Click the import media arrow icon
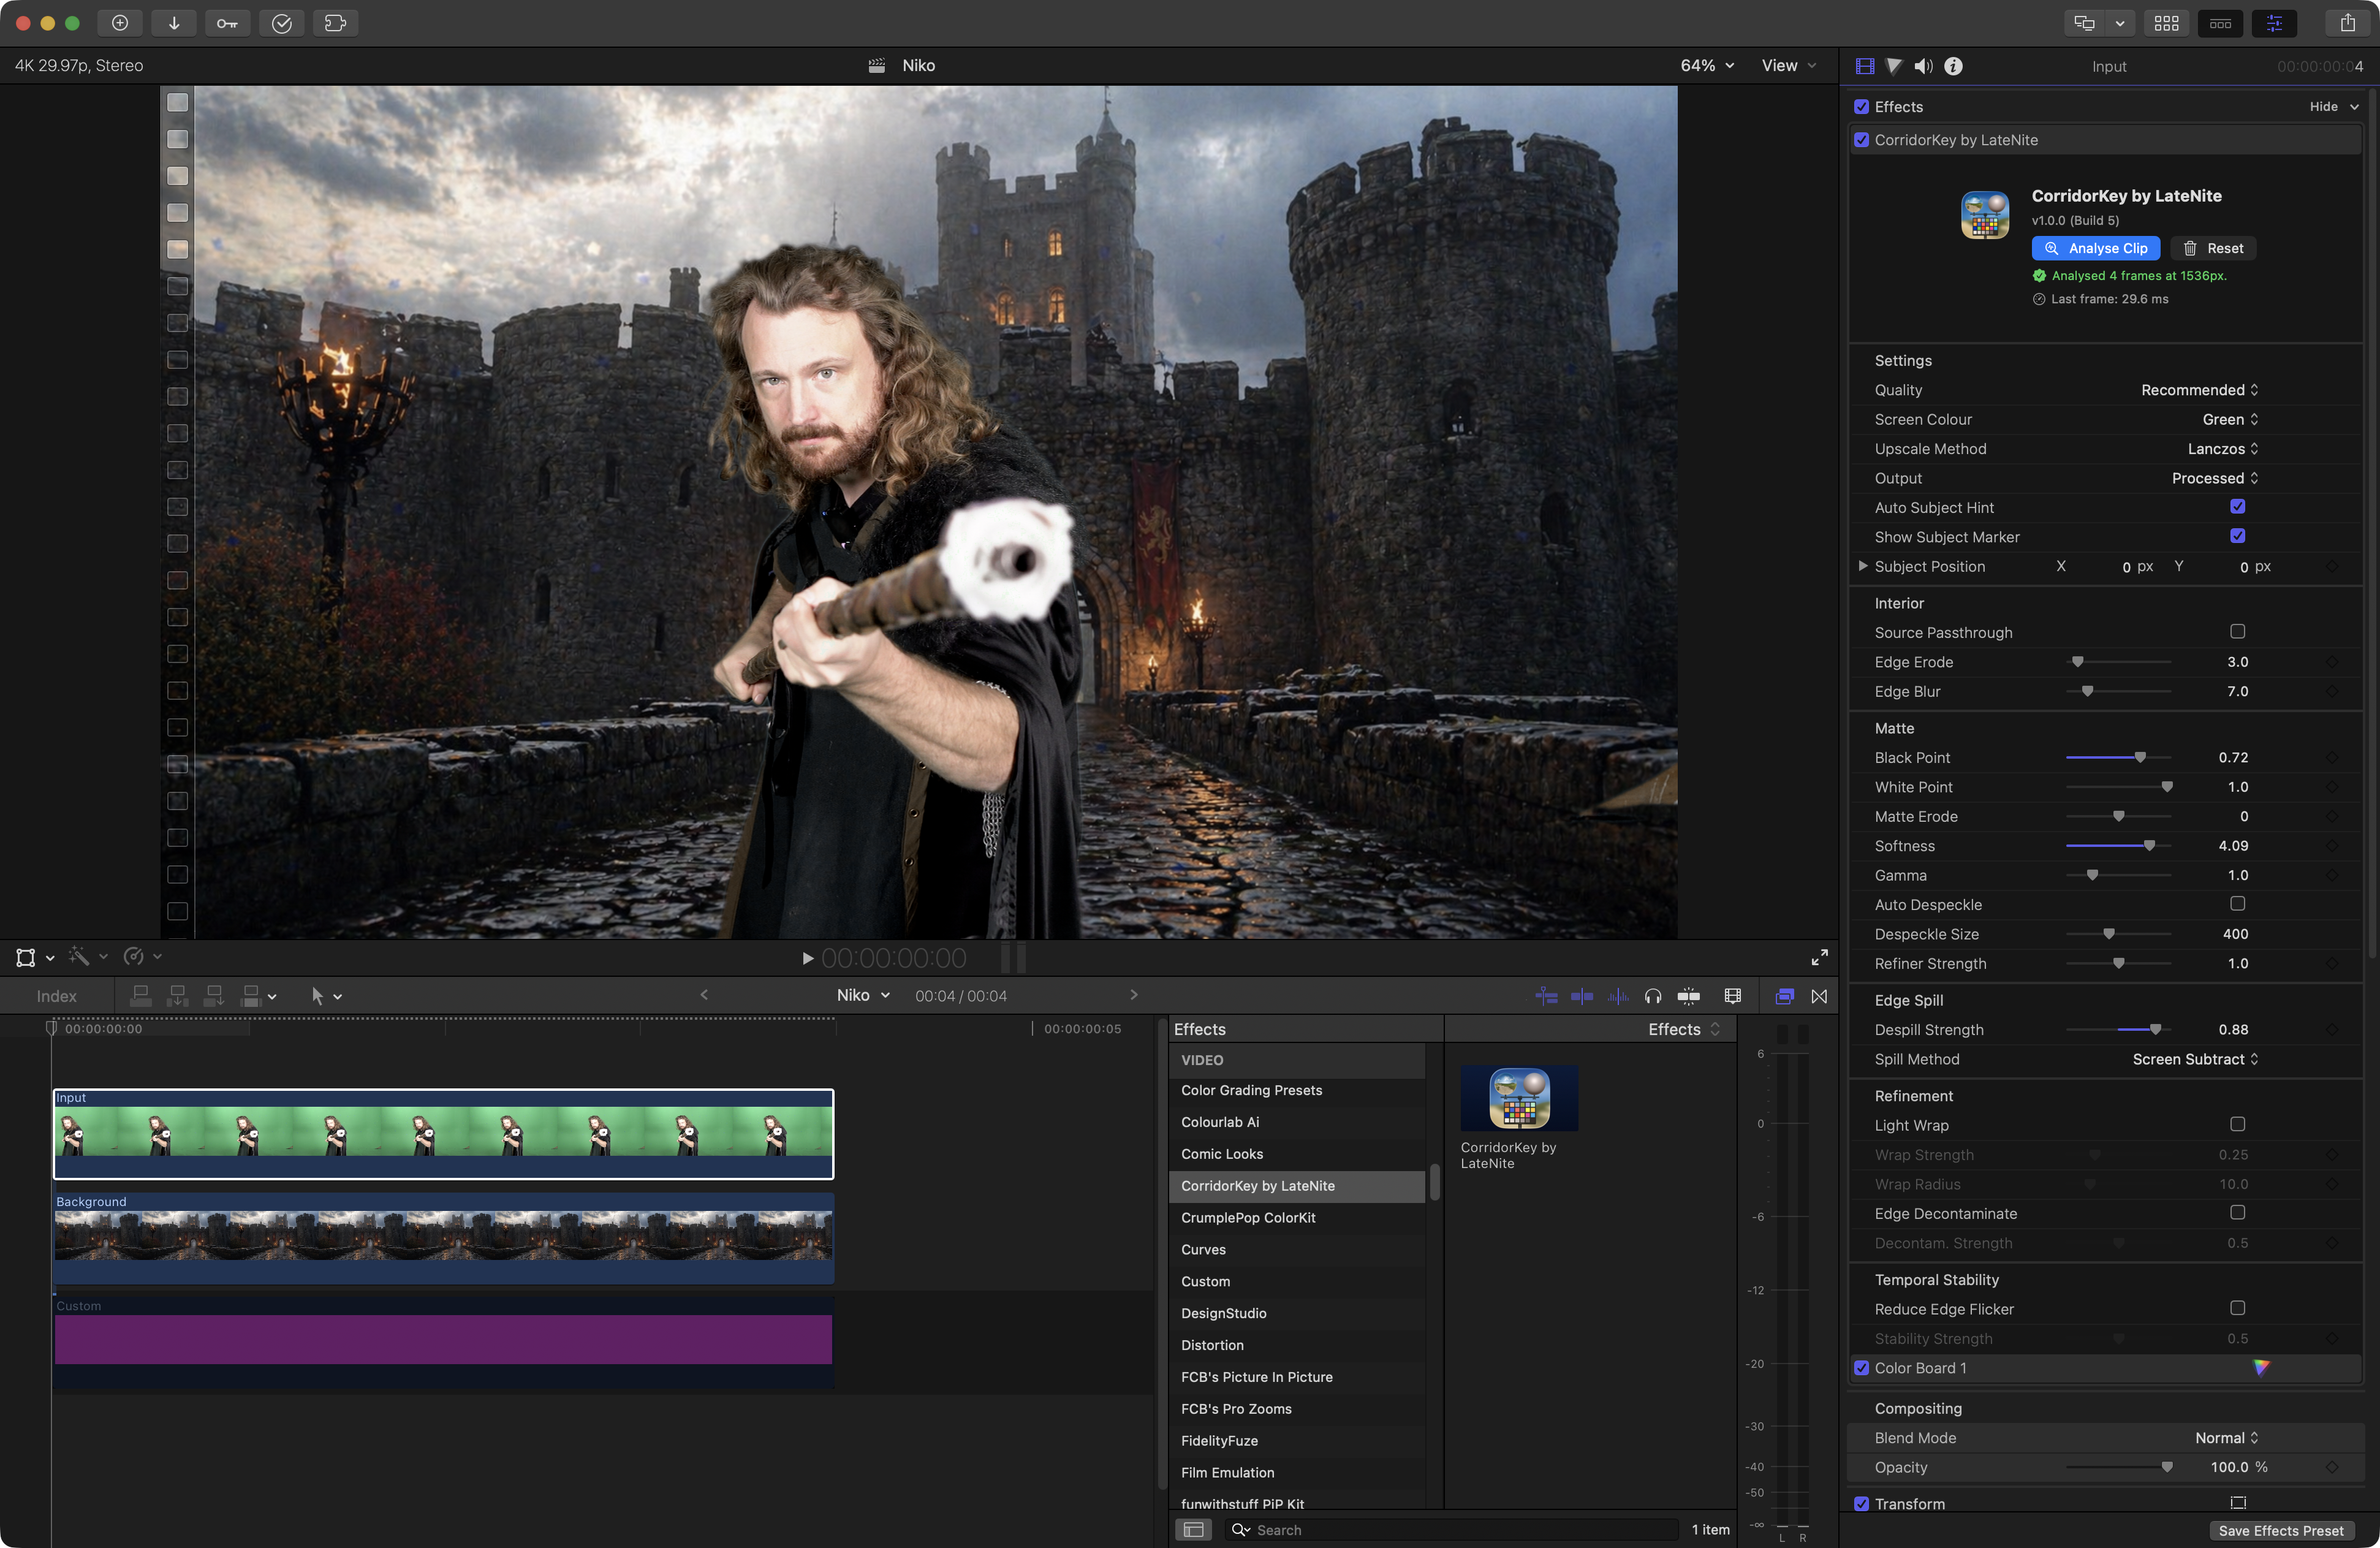This screenshot has width=2380, height=1548. [x=174, y=23]
